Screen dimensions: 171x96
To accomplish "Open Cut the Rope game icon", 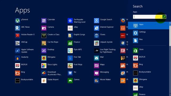I will point(44,43).
